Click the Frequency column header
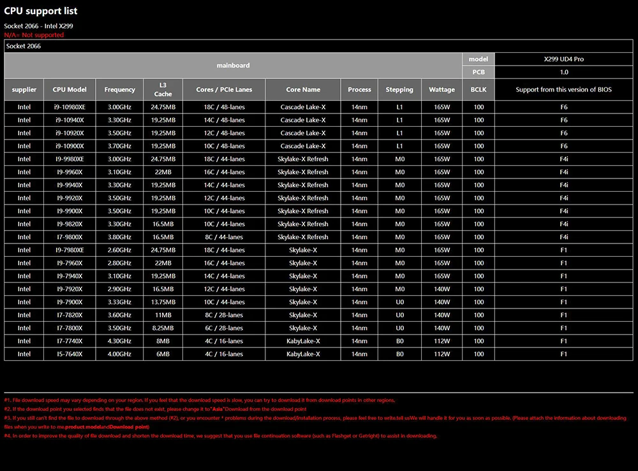638x471 pixels. point(120,90)
